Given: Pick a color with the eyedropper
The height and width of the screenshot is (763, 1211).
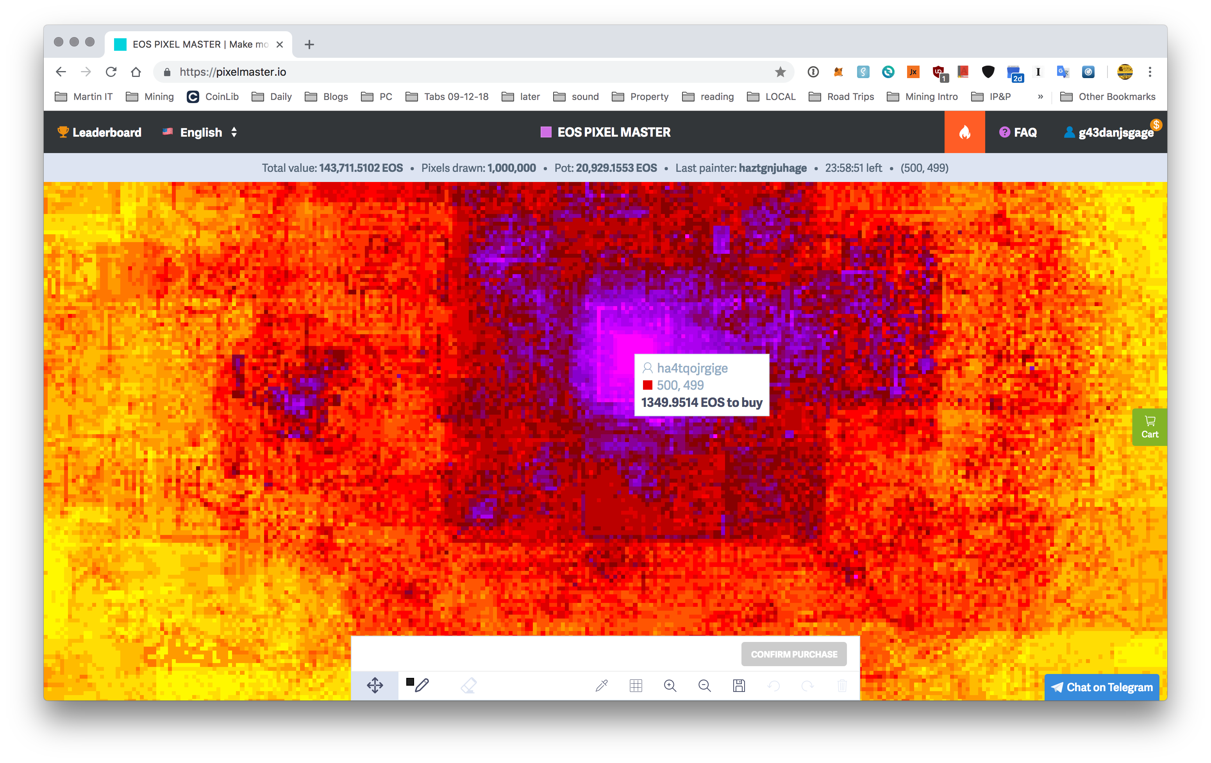Looking at the screenshot, I should point(602,686).
